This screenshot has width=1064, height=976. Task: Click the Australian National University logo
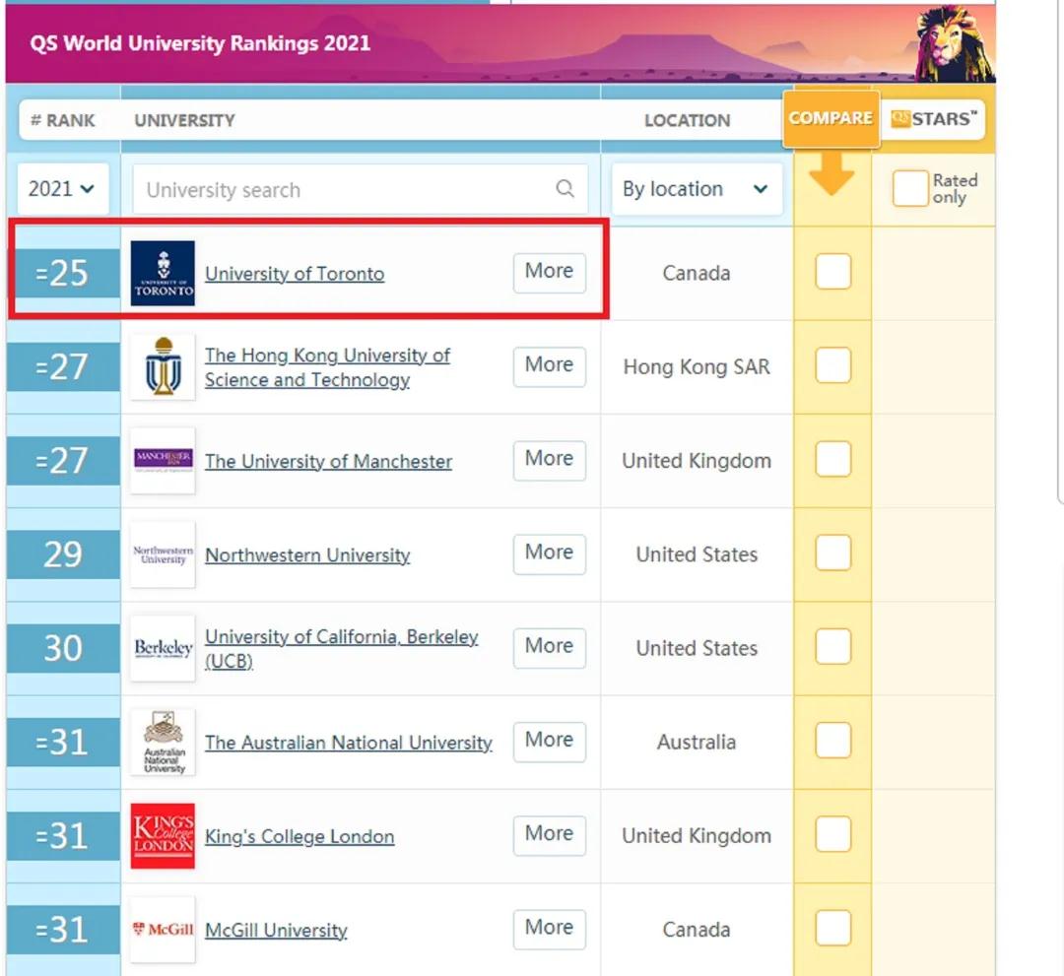[x=163, y=743]
